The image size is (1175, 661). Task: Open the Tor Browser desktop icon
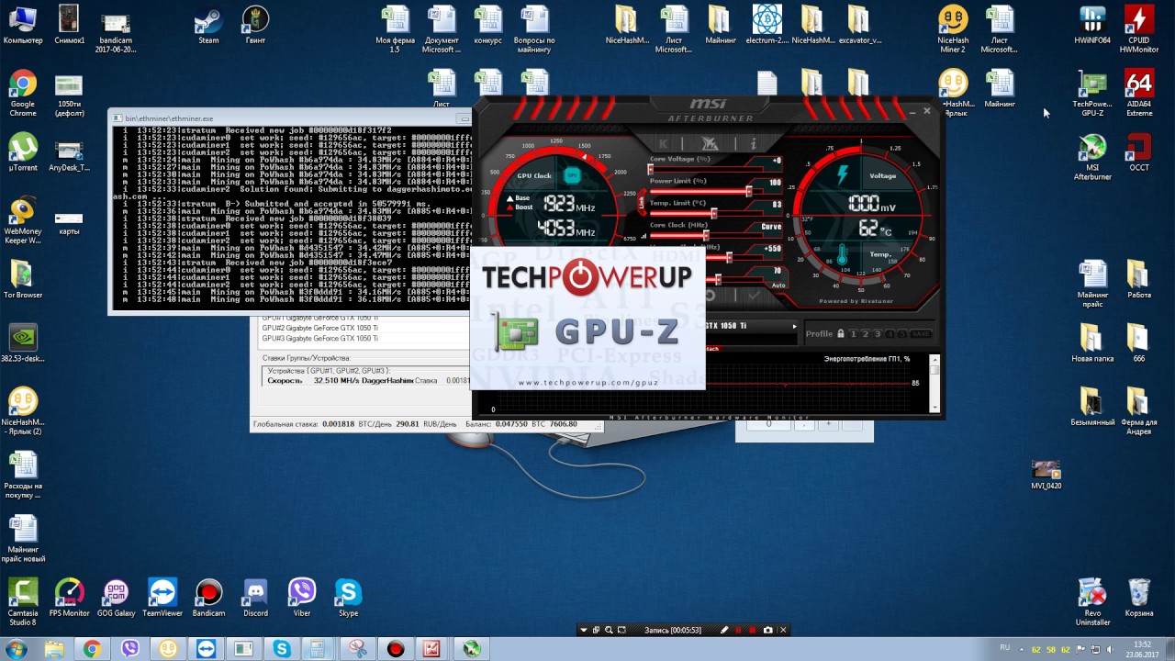pos(23,279)
